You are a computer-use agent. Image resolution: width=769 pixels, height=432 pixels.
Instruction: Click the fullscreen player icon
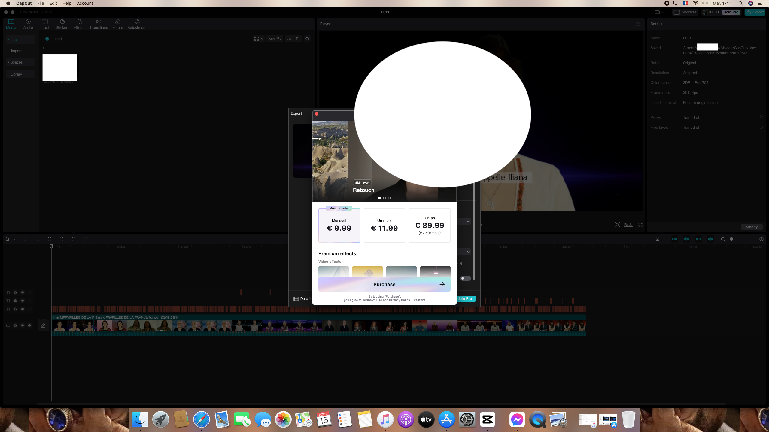(x=640, y=225)
